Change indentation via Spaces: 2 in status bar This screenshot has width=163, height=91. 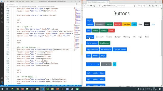[x=54, y=86]
